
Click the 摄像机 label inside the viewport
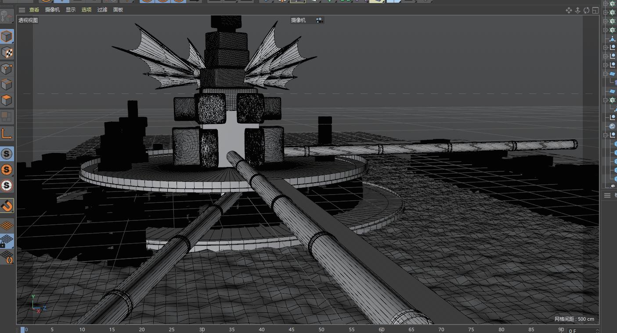pos(298,20)
